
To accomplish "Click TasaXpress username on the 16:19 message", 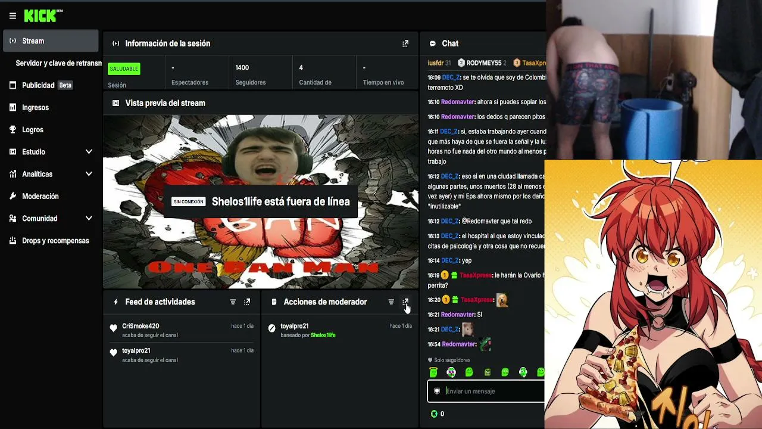I will [x=476, y=275].
